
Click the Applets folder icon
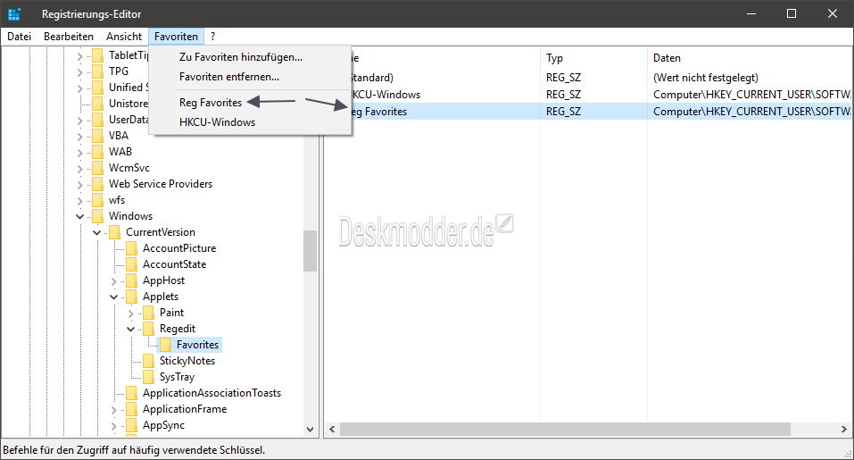(x=131, y=297)
